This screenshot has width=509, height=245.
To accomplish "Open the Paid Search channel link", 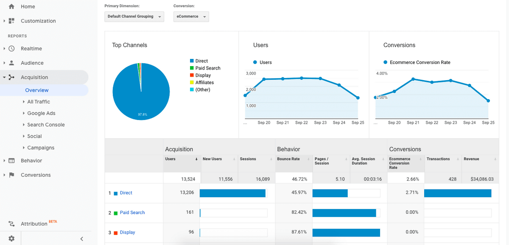I will (x=132, y=213).
